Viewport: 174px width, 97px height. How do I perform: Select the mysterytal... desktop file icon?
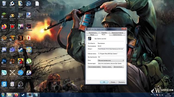(x=12, y=85)
